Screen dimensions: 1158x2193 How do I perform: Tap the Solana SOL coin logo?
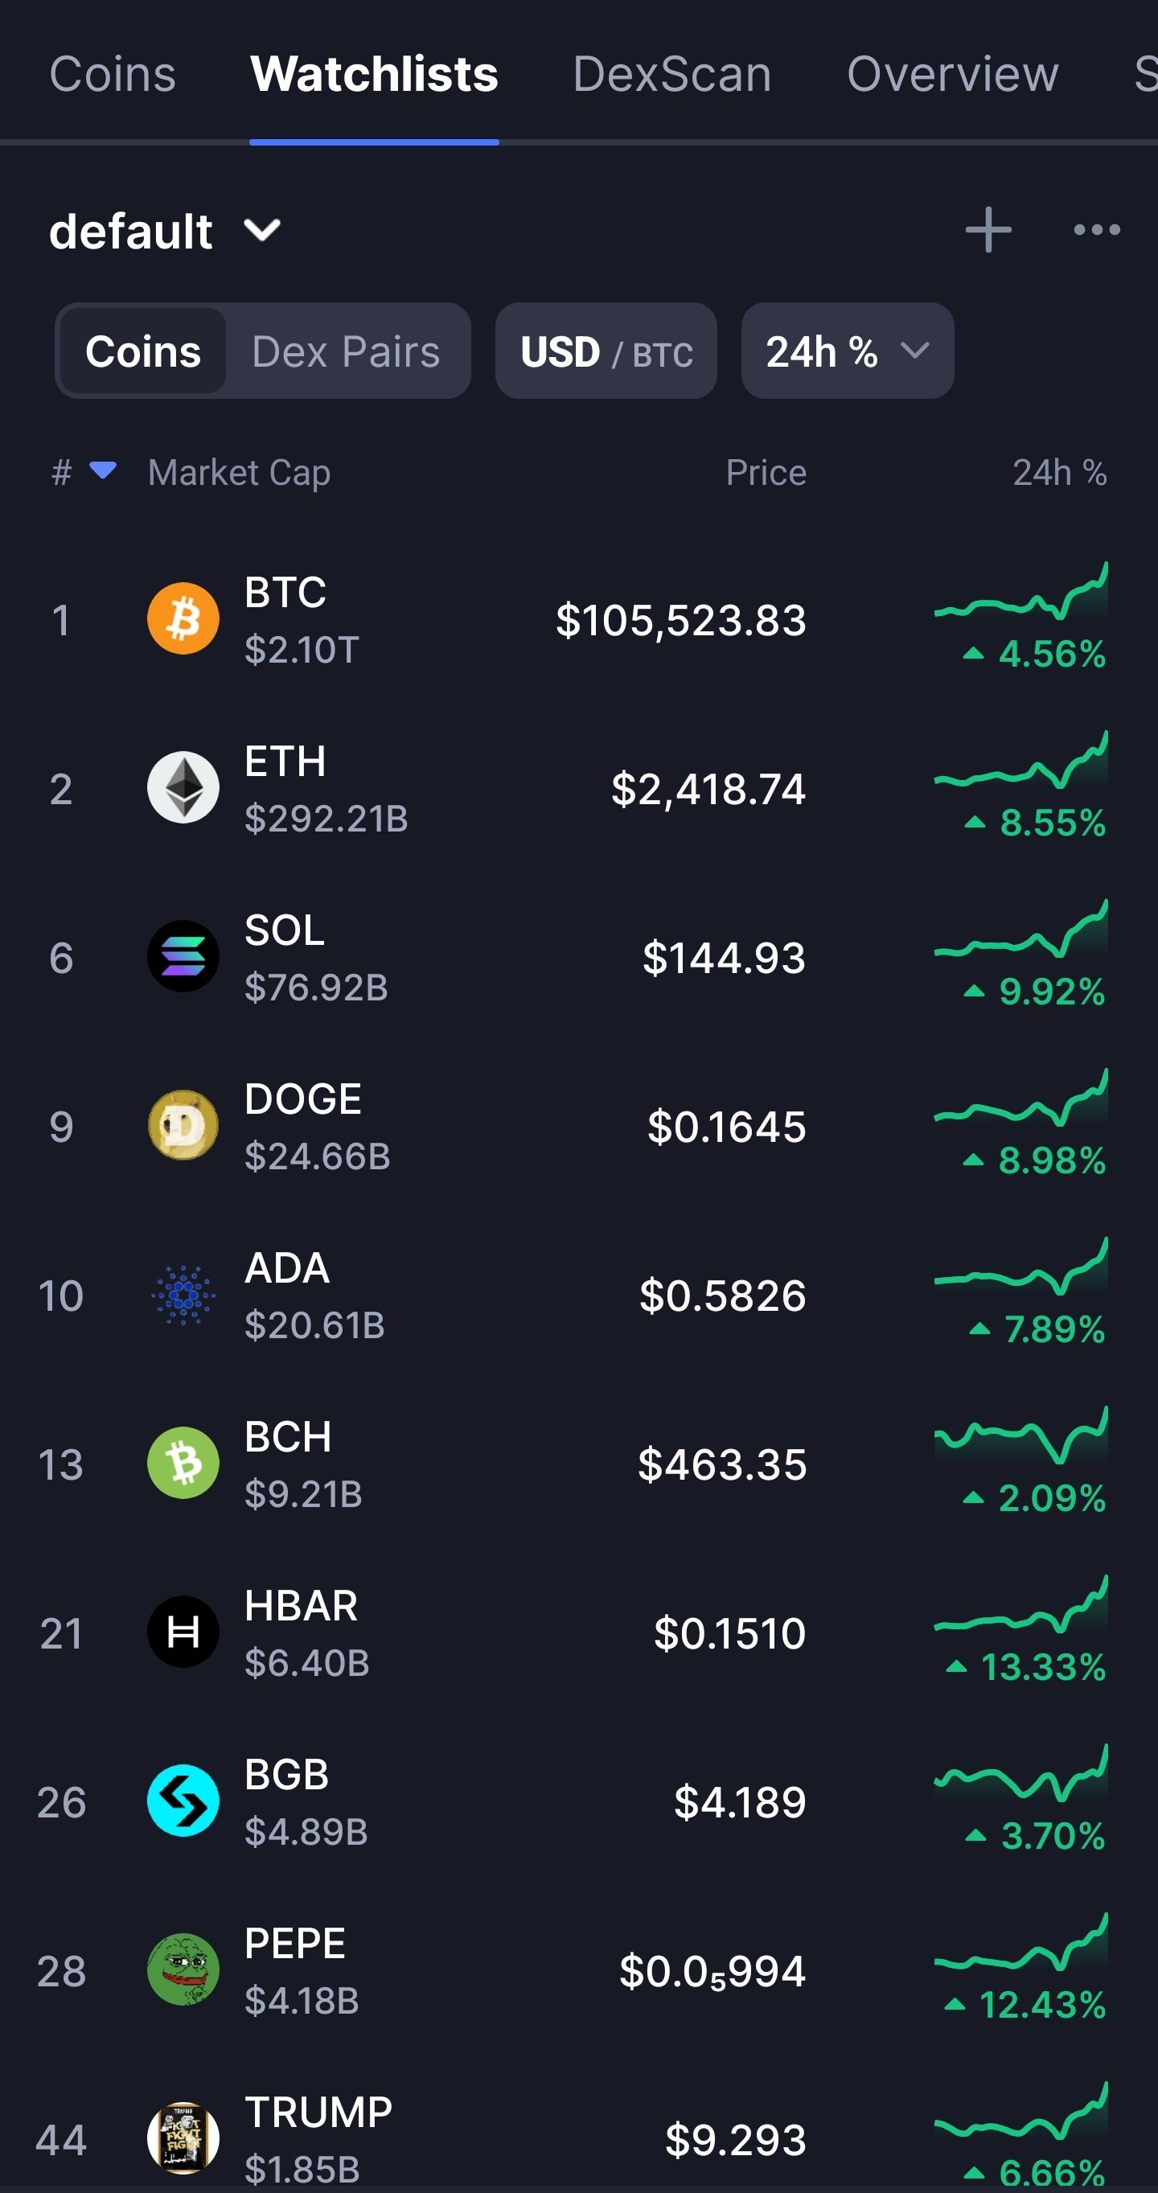[183, 956]
